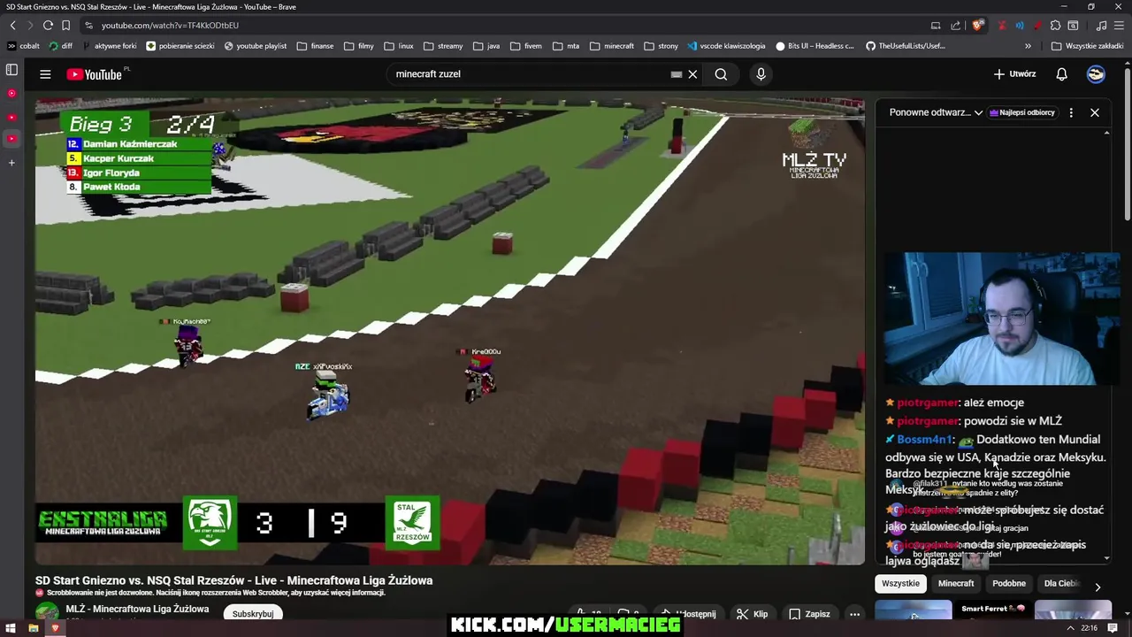The height and width of the screenshot is (637, 1132).
Task: Go back to the previous page
Action: point(12,26)
